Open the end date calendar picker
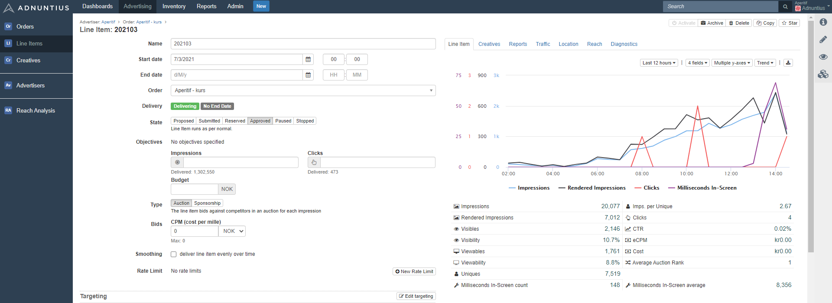This screenshot has width=832, height=303. (x=308, y=75)
